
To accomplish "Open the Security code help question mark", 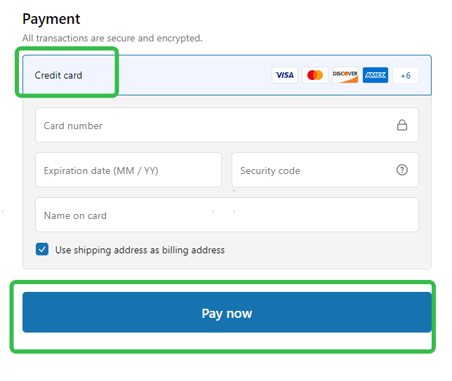I will 402,170.
